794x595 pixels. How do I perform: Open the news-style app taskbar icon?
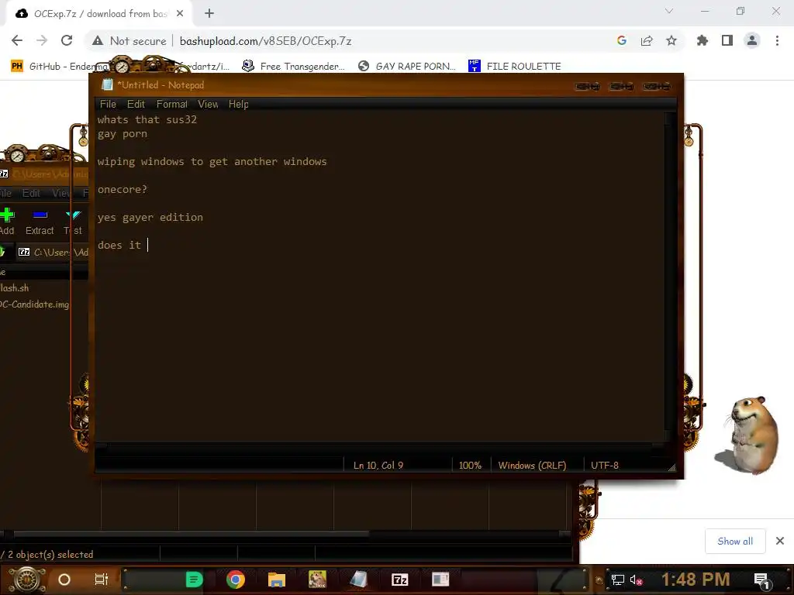tap(440, 580)
